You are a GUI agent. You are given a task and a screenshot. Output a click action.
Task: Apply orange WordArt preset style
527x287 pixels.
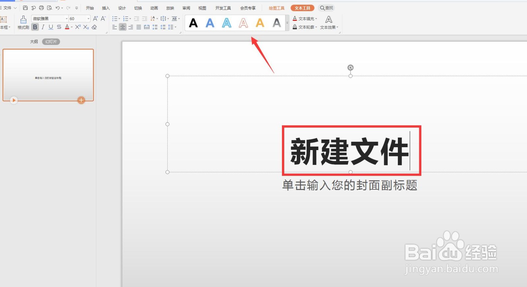(x=260, y=23)
